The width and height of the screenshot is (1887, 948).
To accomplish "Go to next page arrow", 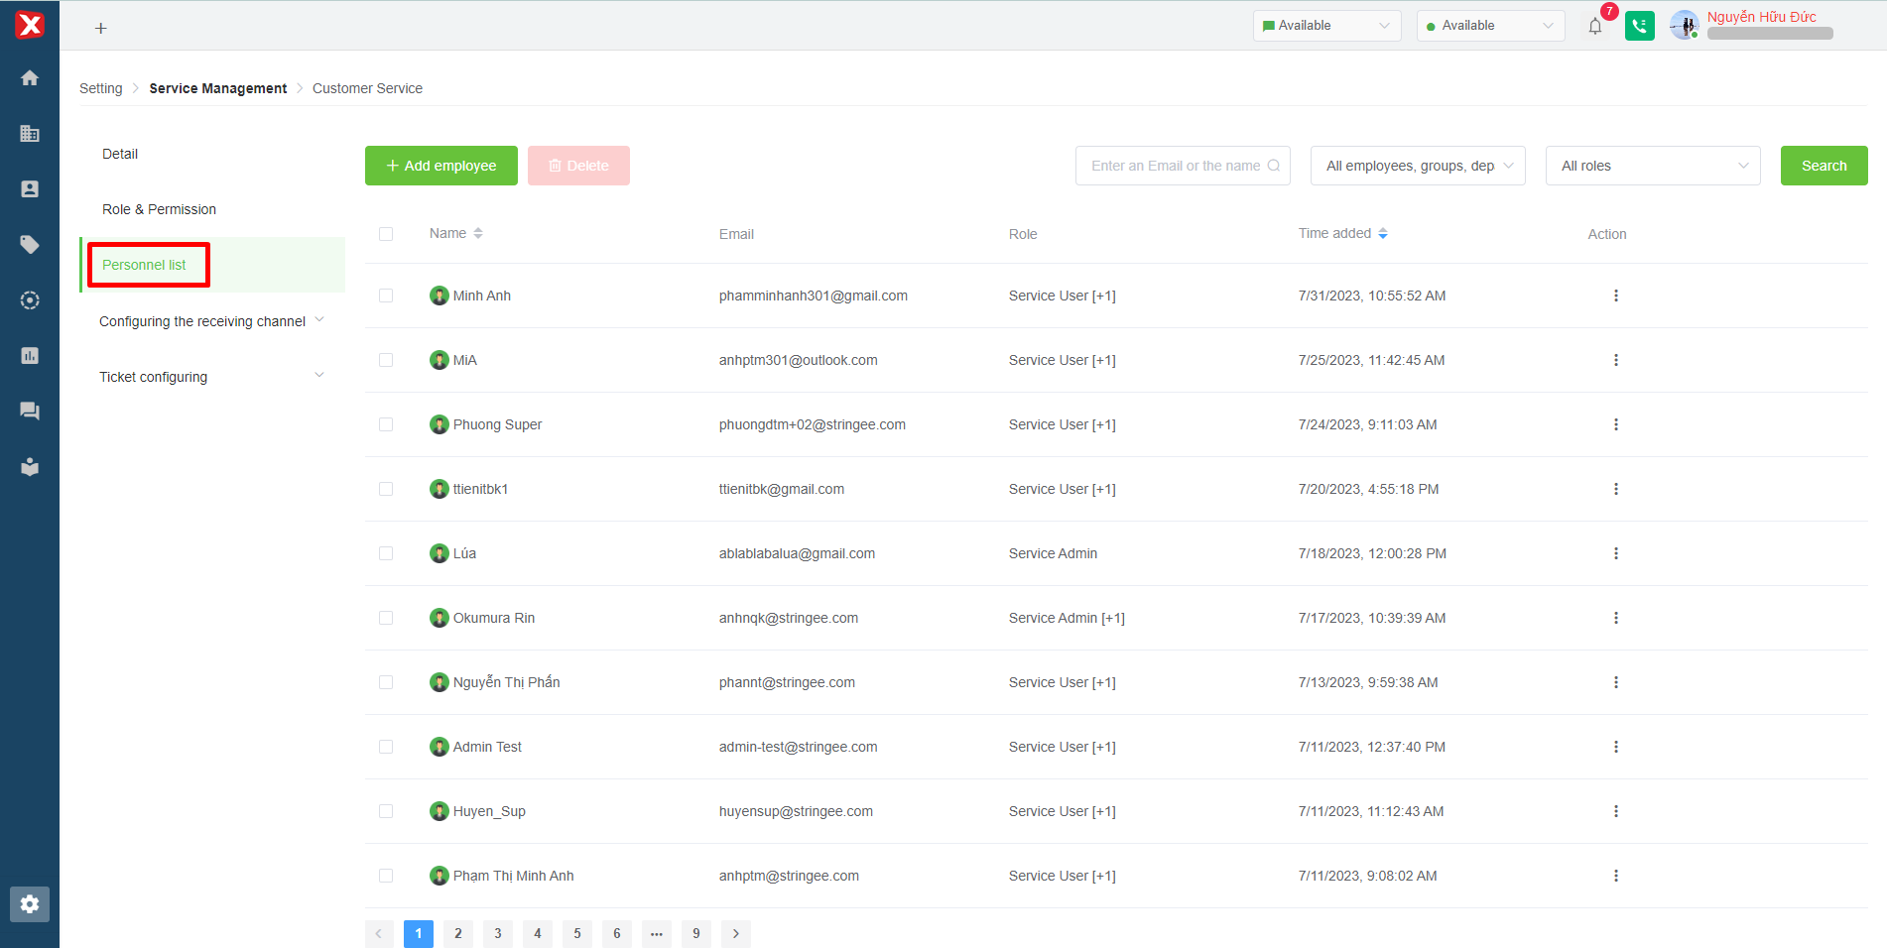I will pyautogui.click(x=736, y=934).
